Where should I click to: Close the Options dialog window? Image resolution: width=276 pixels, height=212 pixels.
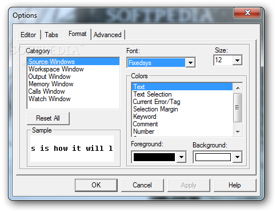[247, 13]
